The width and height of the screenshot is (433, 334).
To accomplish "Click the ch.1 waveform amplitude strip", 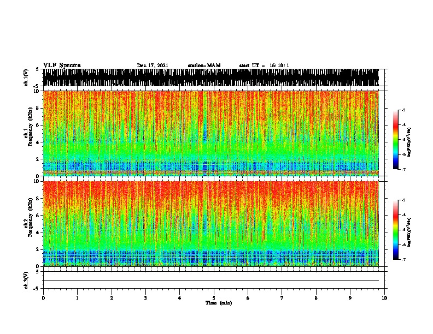I will coord(210,77).
